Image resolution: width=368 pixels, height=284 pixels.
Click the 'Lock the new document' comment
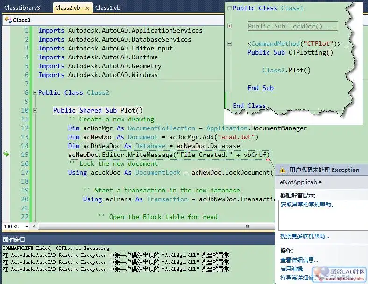(113, 163)
